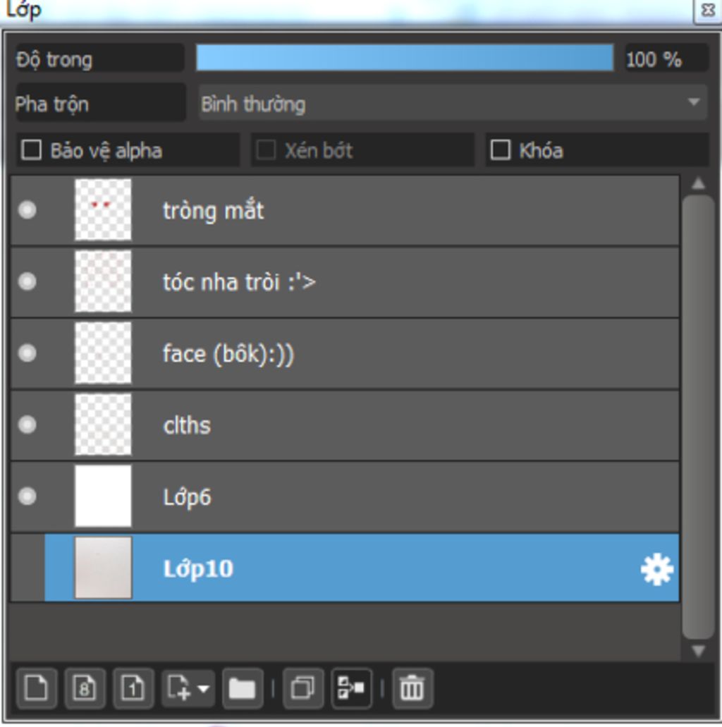Show the hidden Lớp10 layer
The height and width of the screenshot is (727, 722).
point(27,568)
